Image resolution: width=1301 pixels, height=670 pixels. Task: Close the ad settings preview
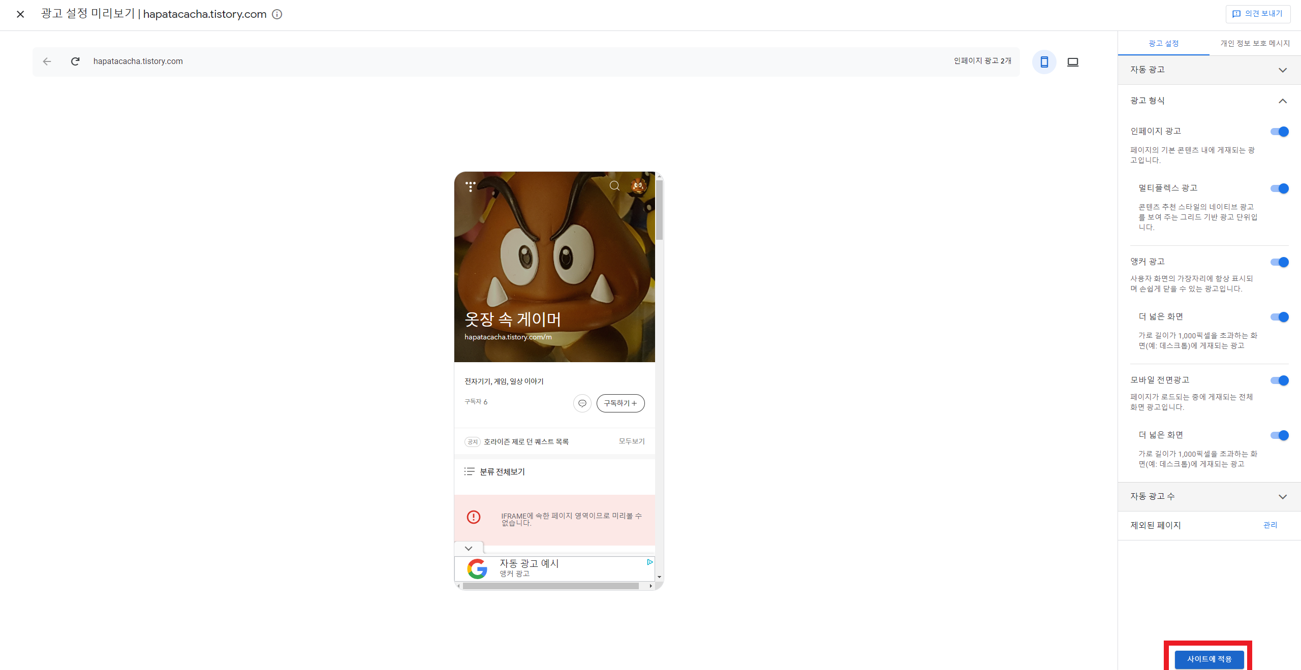20,14
